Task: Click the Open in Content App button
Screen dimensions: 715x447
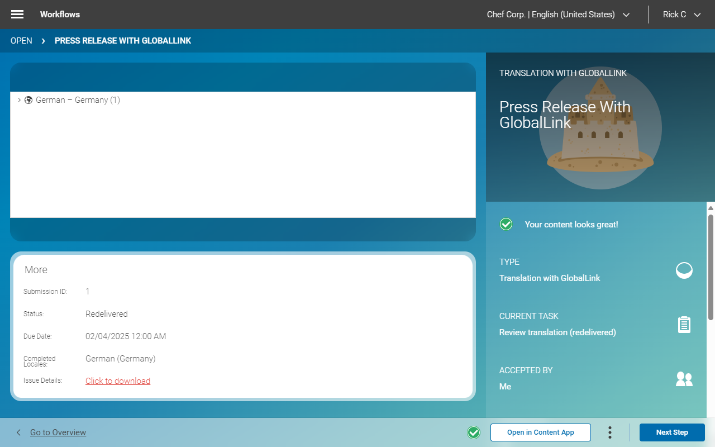Action: [540, 432]
